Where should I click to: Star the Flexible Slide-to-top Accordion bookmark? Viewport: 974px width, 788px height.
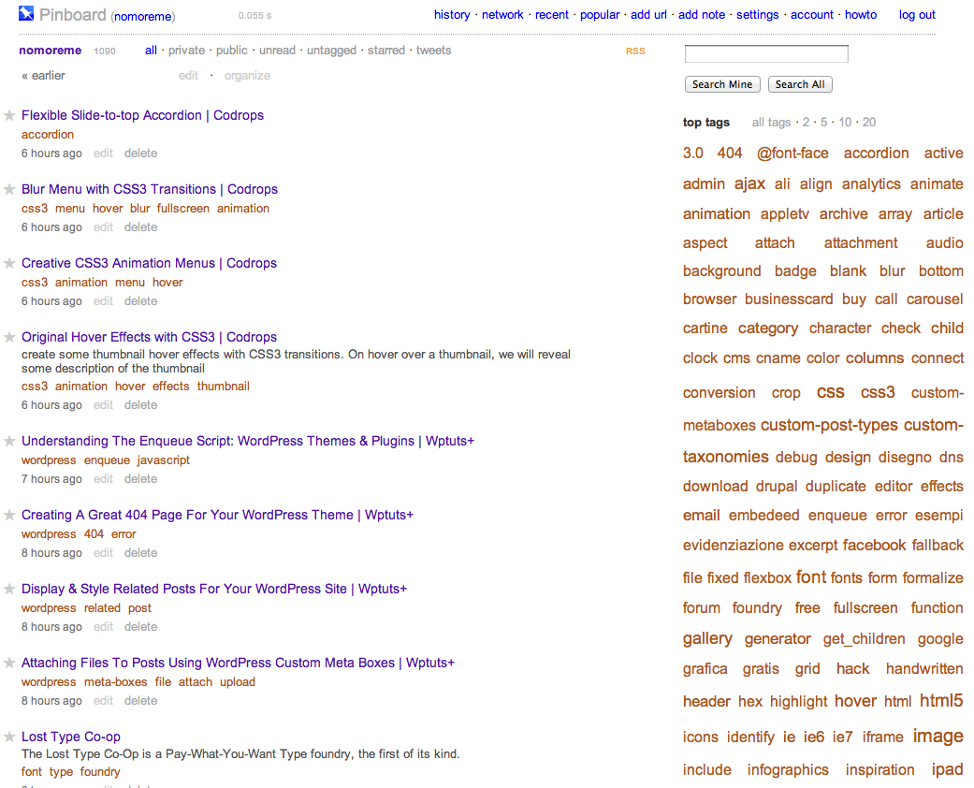coord(9,116)
